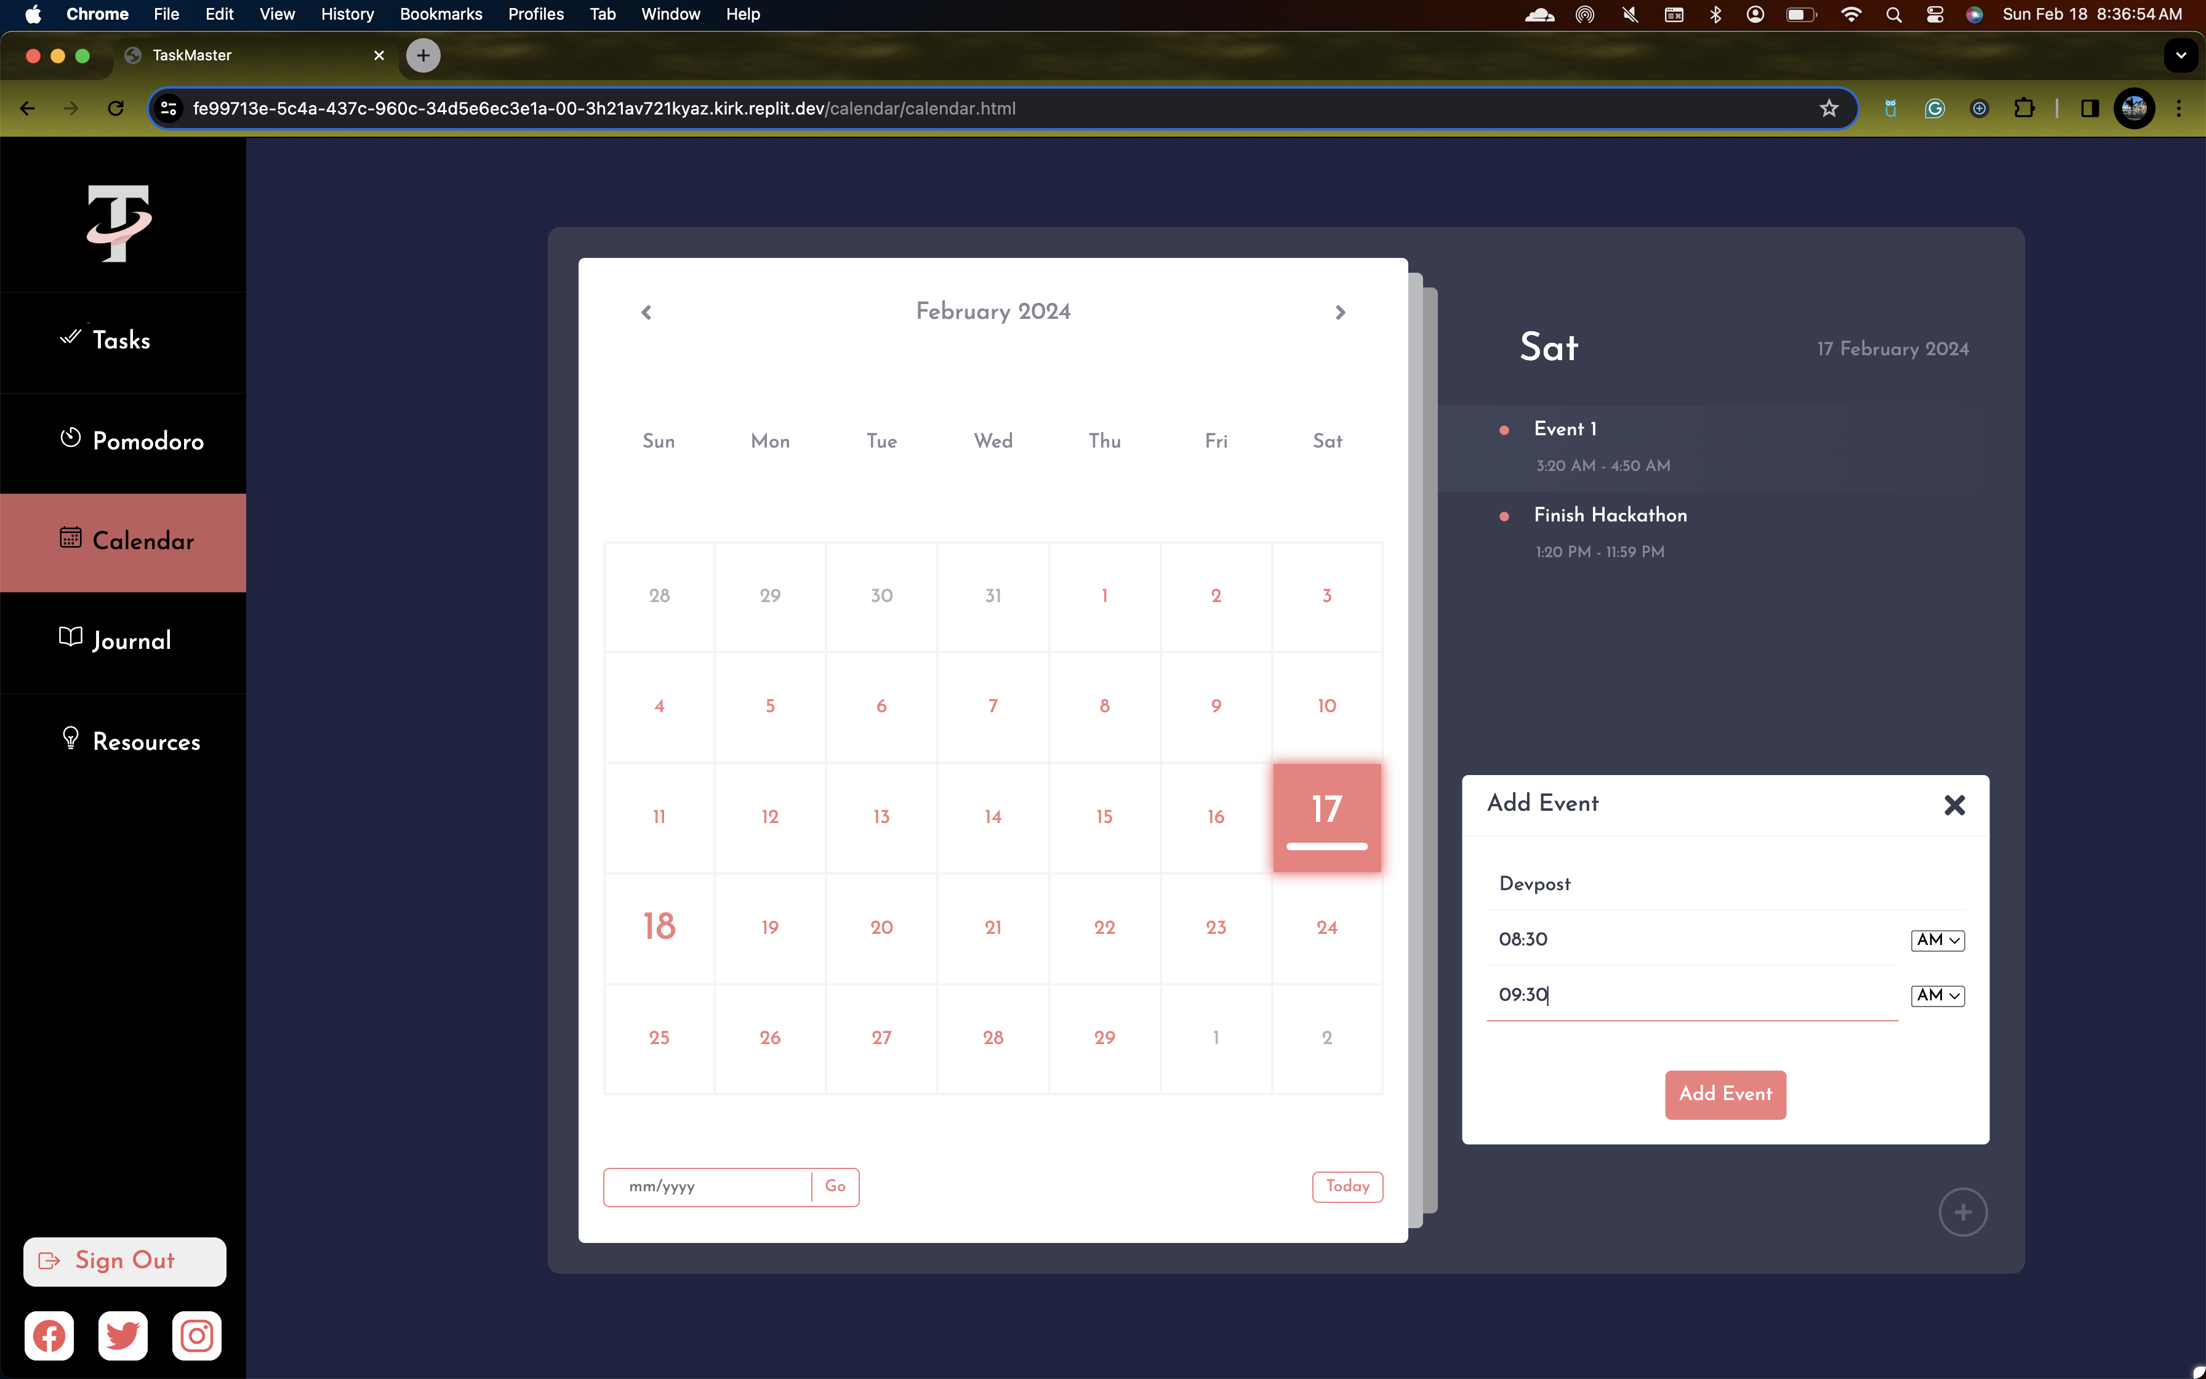Click the Today button
Viewport: 2206px width, 1379px height.
pyautogui.click(x=1347, y=1186)
